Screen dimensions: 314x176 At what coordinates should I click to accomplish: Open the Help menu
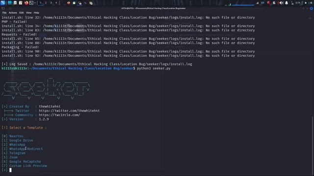tap(36, 13)
